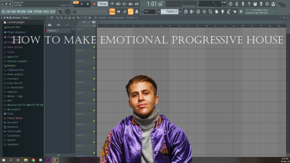
Task: Toggle the metronome icon
Action: pyautogui.click(x=112, y=4)
